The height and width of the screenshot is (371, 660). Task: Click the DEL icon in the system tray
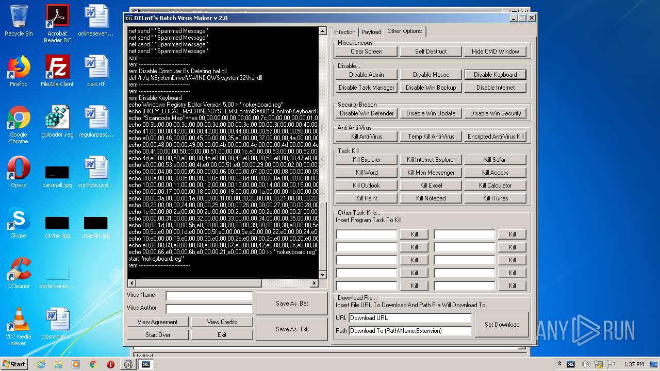[571, 364]
